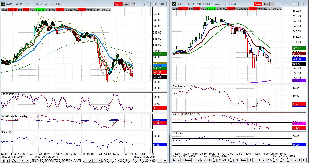
Task: Toggle Sym linking in the 2 minutes chart title bar
Action: click(118, 4)
